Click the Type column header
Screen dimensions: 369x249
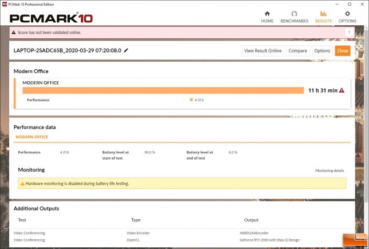[136, 220]
